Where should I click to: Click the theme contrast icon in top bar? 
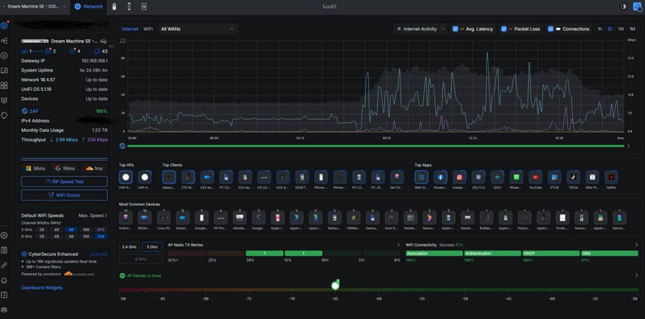point(623,6)
